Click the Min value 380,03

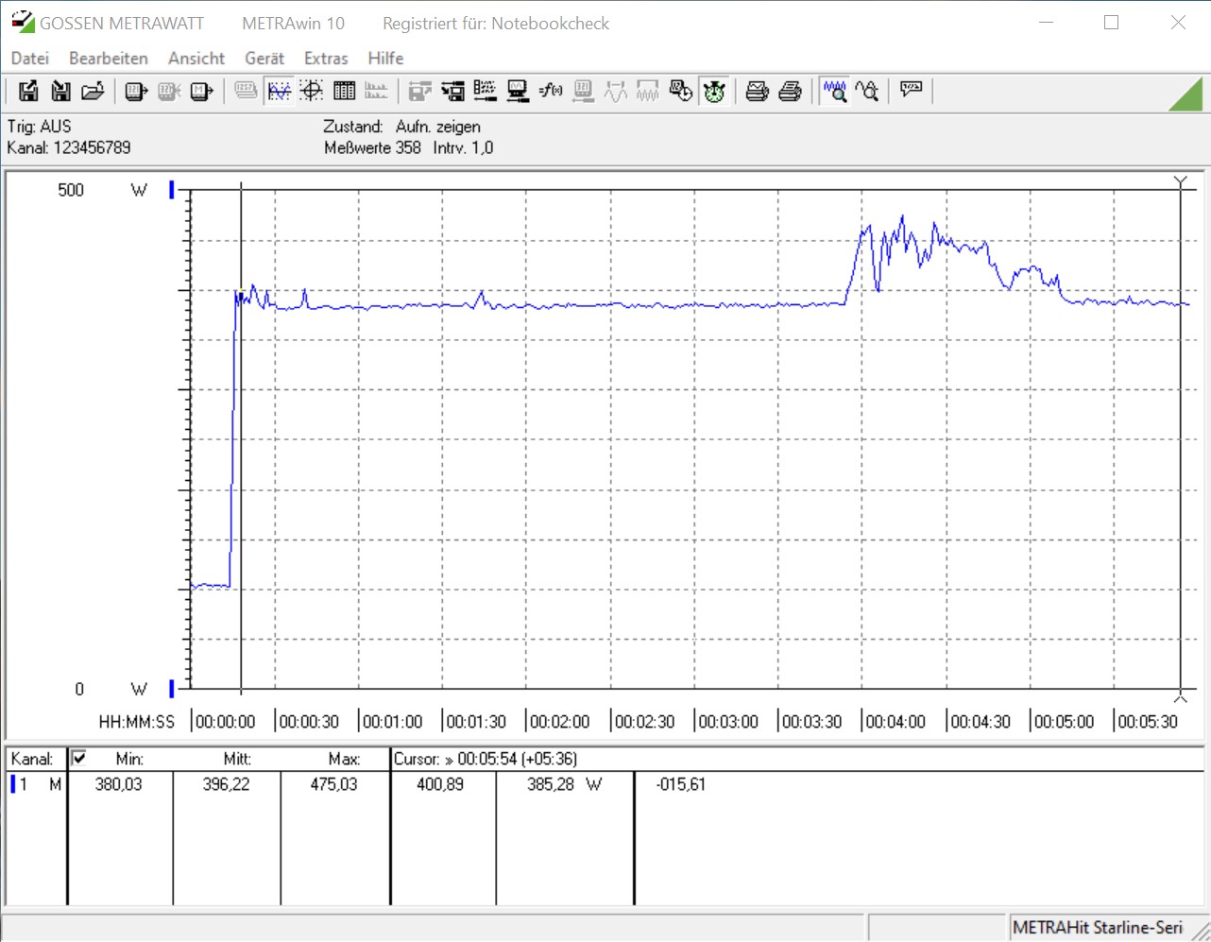[x=119, y=784]
